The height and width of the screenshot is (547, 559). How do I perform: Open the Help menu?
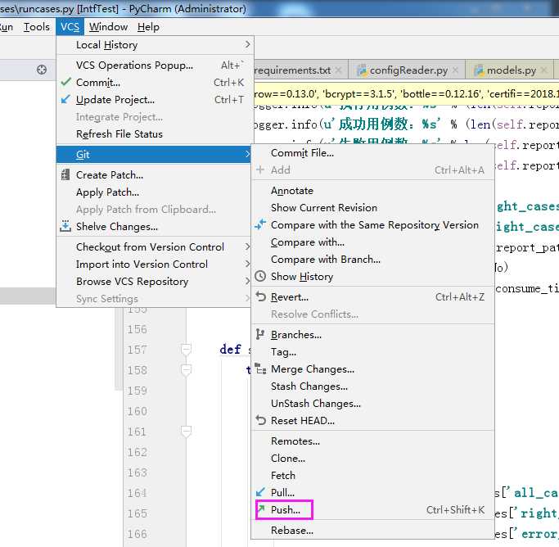pyautogui.click(x=148, y=27)
